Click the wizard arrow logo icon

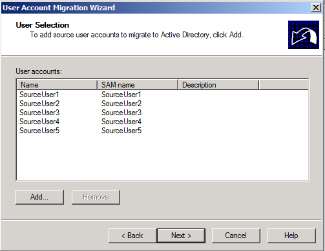tap(304, 35)
